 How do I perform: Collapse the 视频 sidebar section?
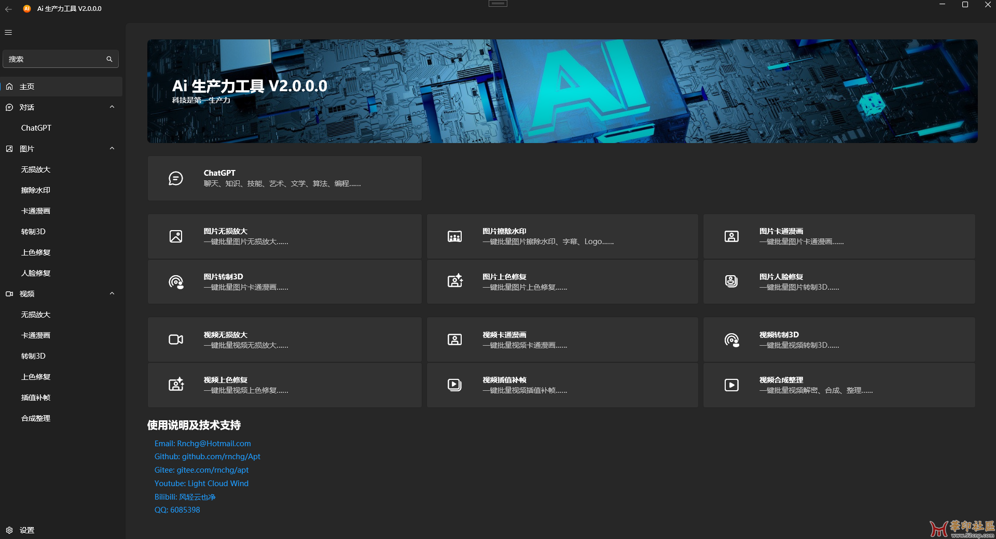(112, 294)
